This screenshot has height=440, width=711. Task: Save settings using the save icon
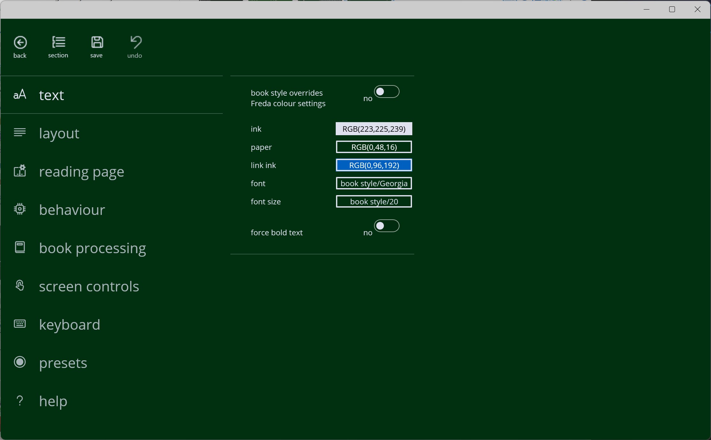(97, 42)
